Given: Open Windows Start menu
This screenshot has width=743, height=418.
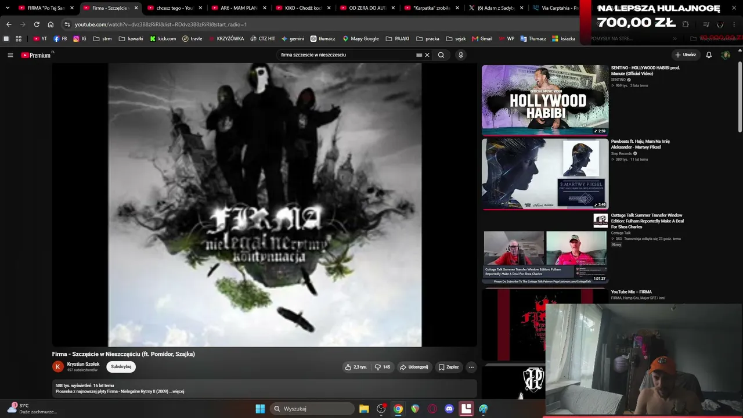Looking at the screenshot, I should pos(260,409).
